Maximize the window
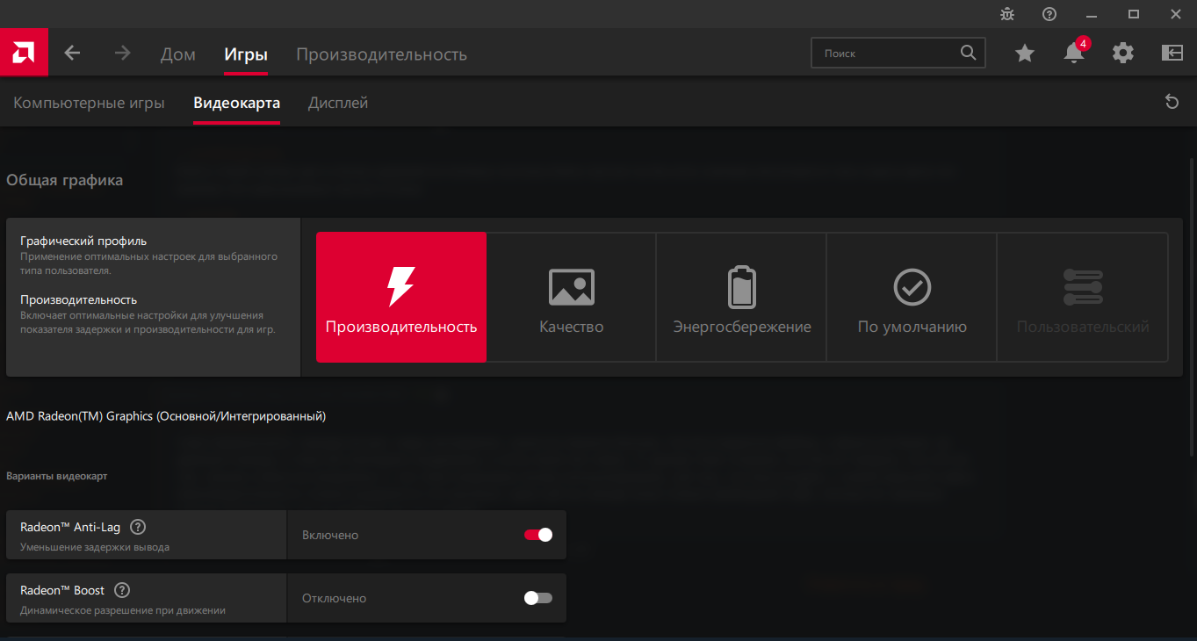 pyautogui.click(x=1134, y=14)
